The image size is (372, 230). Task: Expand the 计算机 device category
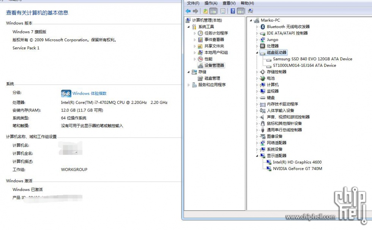[257, 85]
